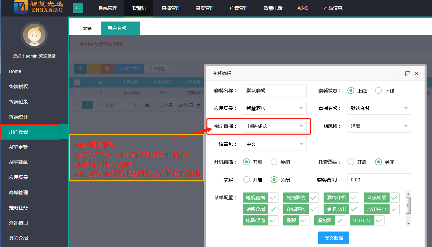Open 媒资管理 in the top menu

tap(205, 8)
